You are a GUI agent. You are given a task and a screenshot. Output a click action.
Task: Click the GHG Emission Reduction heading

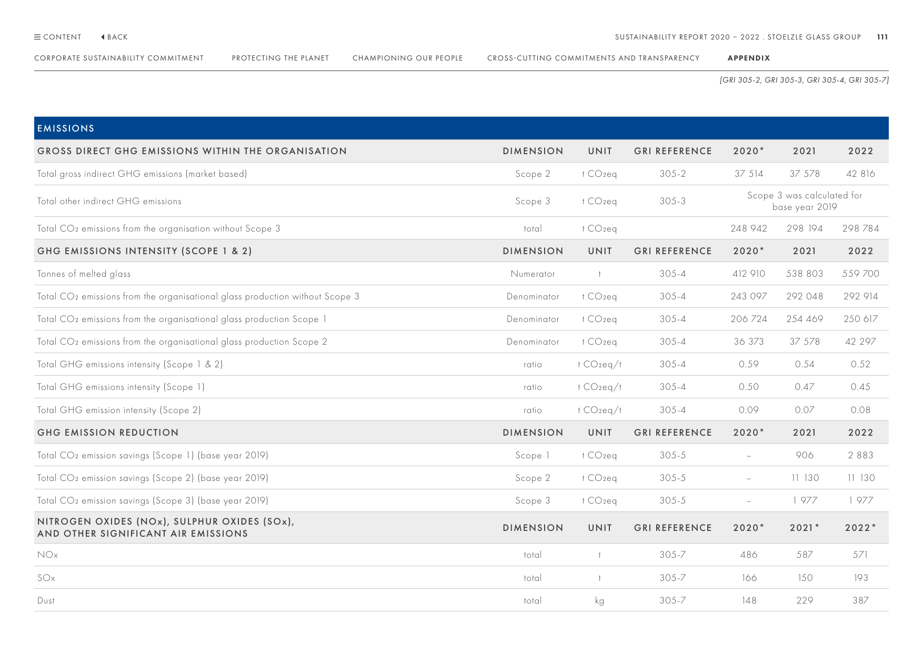pos(108,433)
